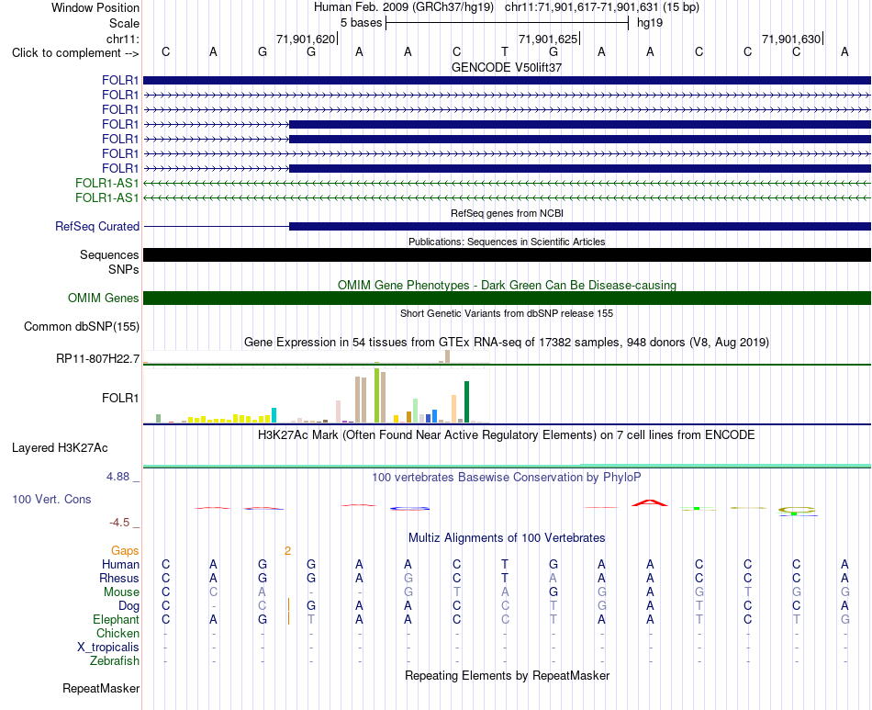This screenshot has height=710, width=872.
Task: Open the '100 vertebrates Basewise Conservation by PhyloP' title
Action: click(507, 478)
